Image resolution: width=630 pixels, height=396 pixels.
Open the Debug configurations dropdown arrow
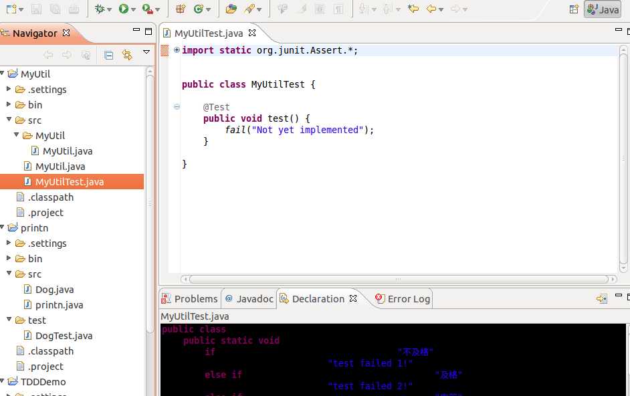109,9
